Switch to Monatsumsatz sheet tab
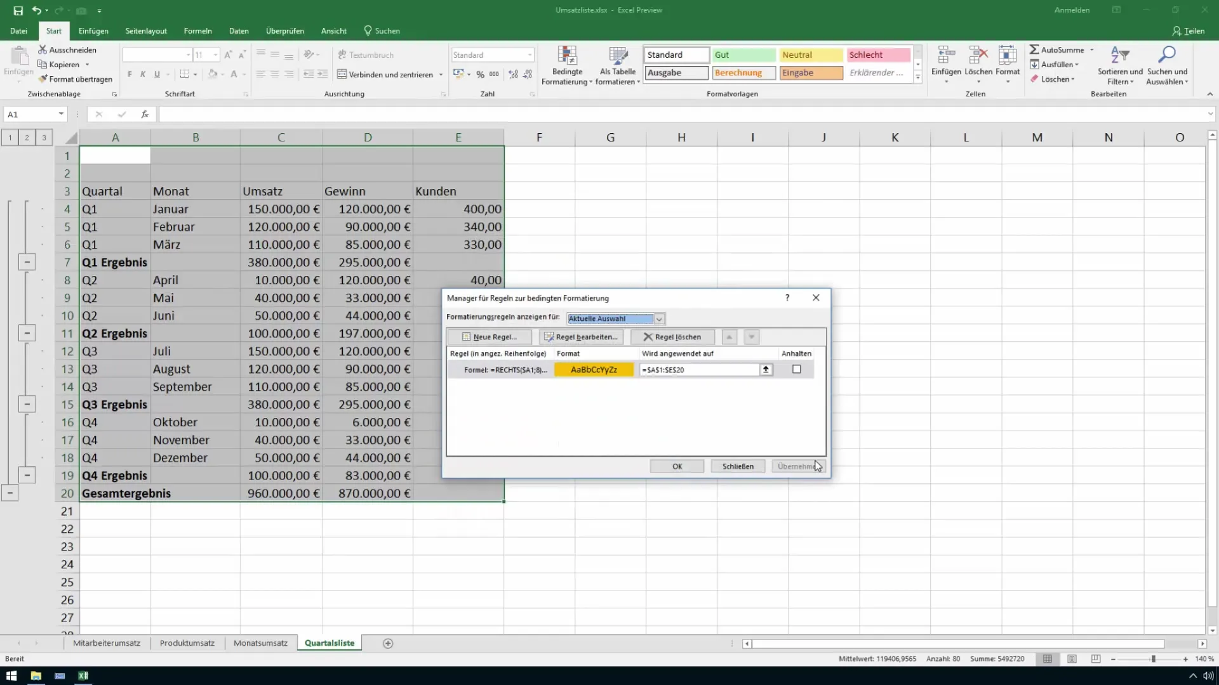1219x685 pixels. click(x=260, y=643)
